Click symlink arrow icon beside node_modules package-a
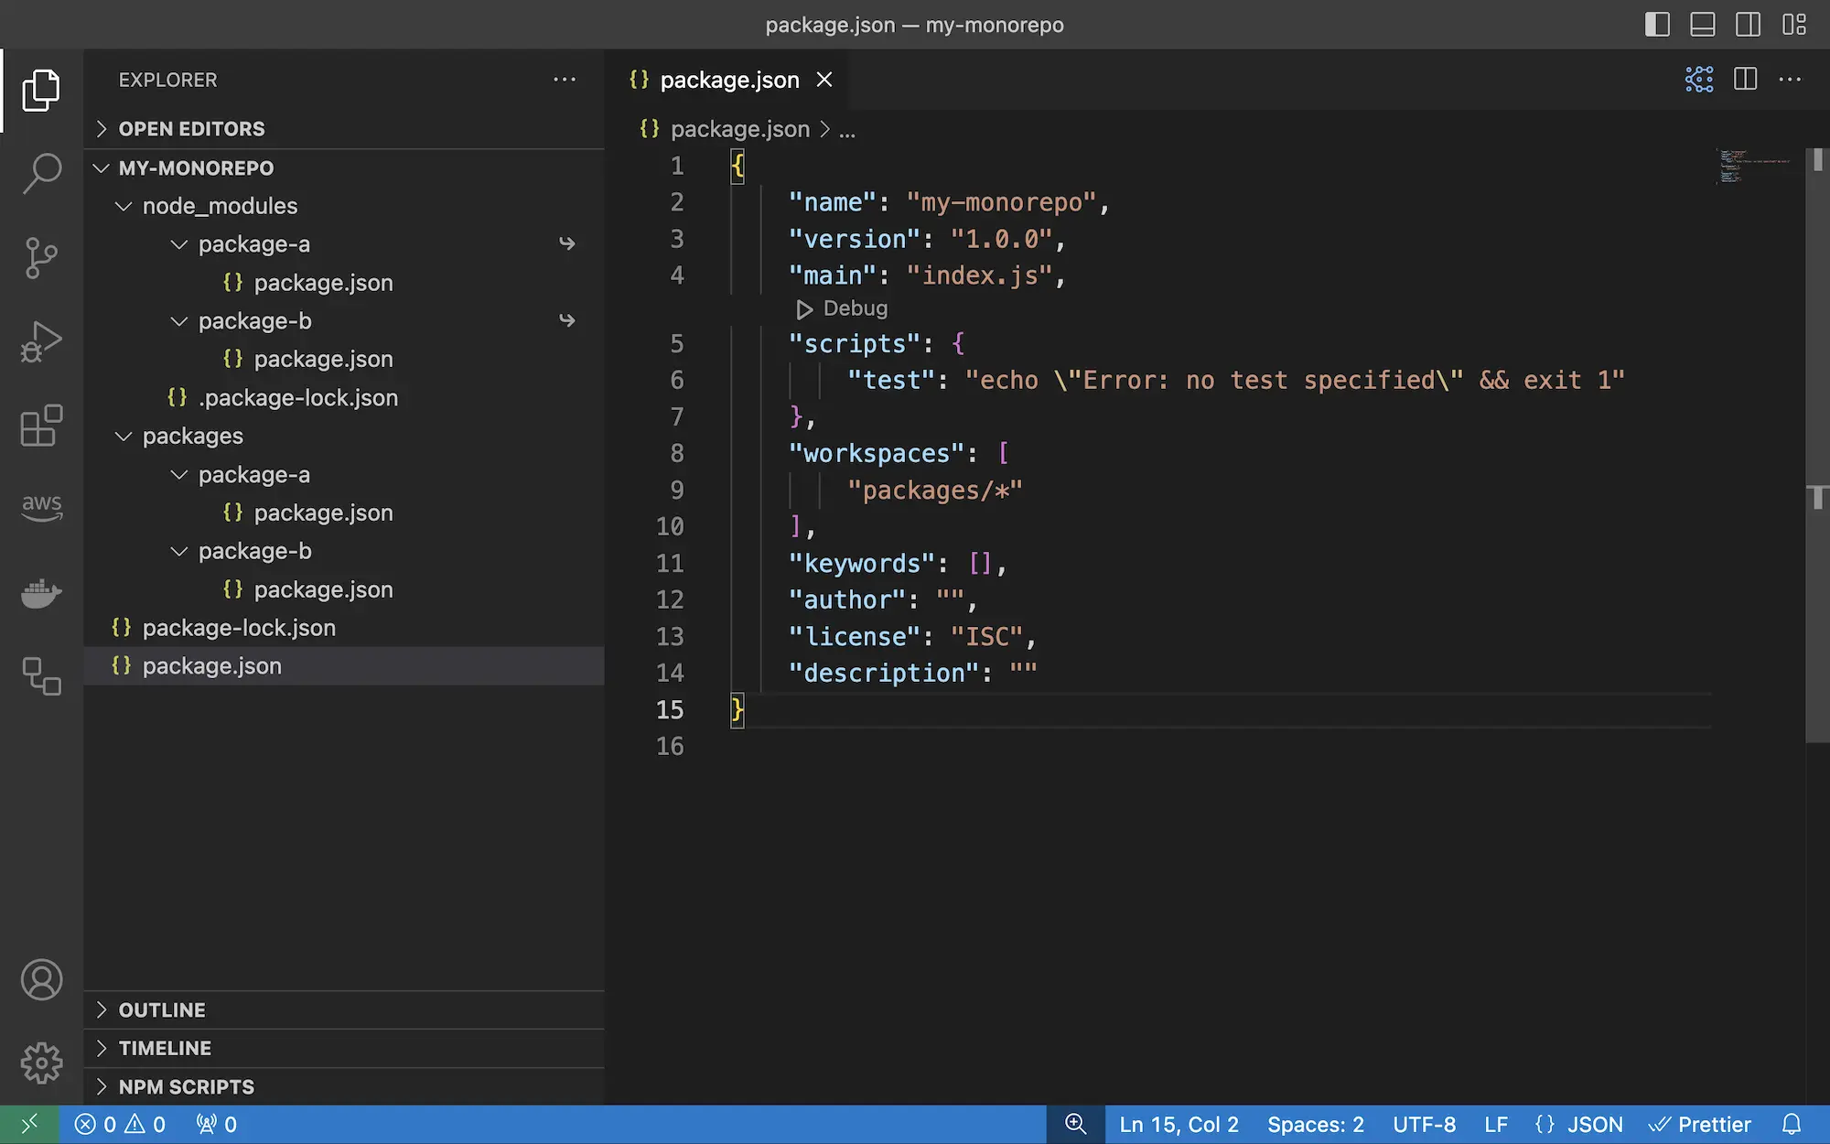Screen dimensions: 1830x1144 click(x=566, y=243)
